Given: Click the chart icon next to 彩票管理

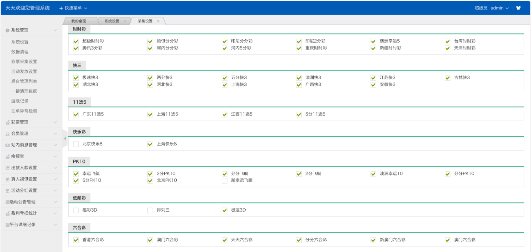Looking at the screenshot, I should point(7,122).
